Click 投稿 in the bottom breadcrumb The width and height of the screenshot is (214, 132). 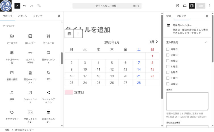click(7, 130)
